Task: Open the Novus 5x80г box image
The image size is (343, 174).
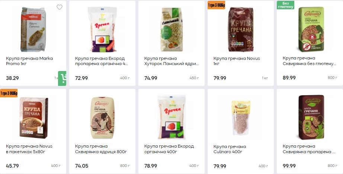Action: pos(33,118)
